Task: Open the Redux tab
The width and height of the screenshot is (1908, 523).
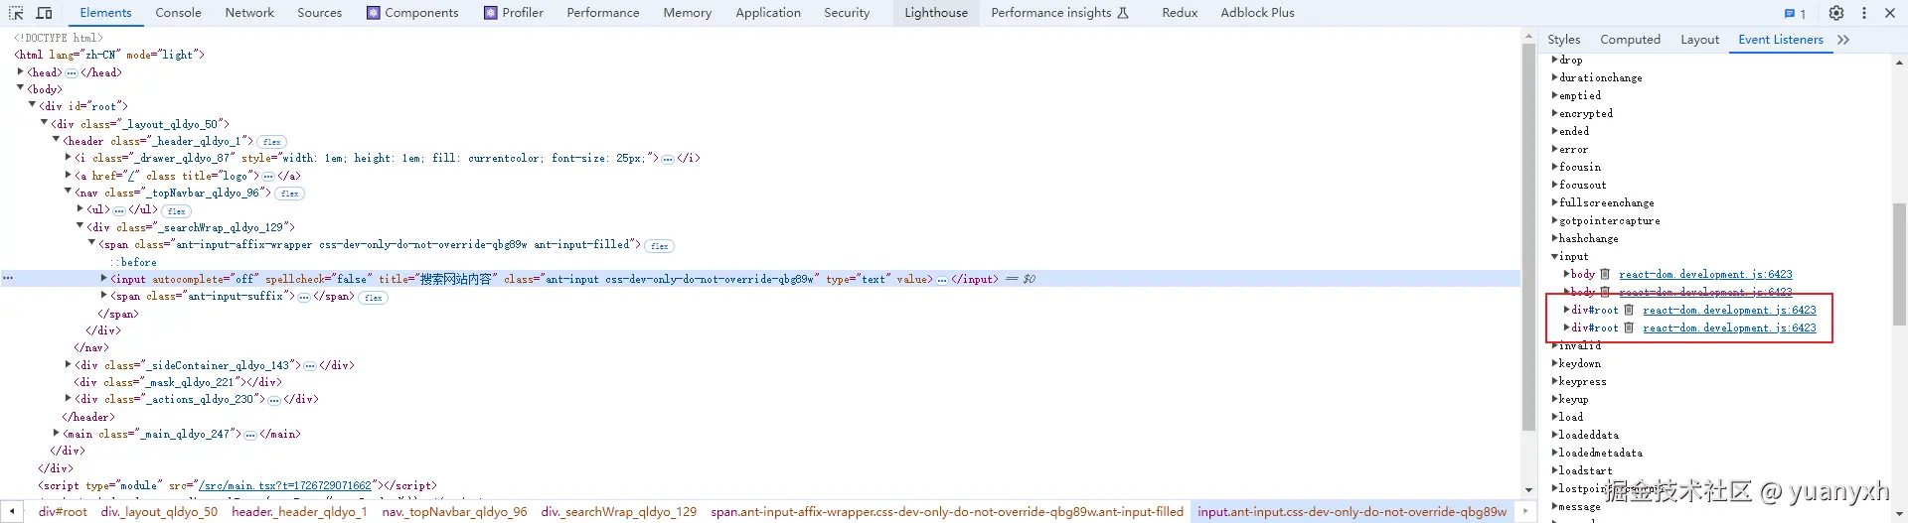Action: click(1180, 13)
